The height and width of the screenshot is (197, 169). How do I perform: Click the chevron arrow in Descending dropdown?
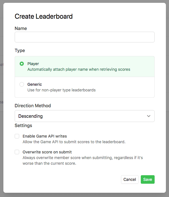tap(149, 116)
